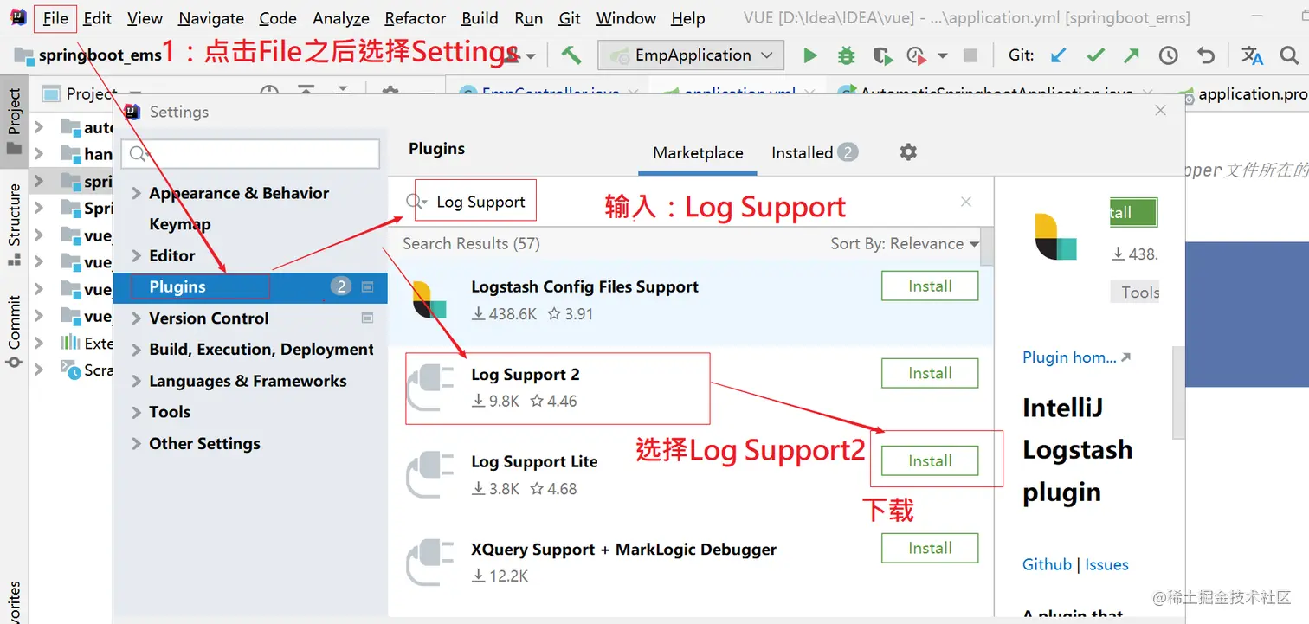Click project-level marker icon beside Version Control
Screen dimensions: 1309x624
click(x=367, y=318)
